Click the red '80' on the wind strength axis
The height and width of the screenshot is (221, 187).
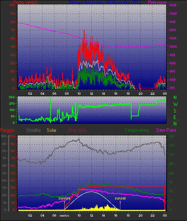[x=13, y=22]
